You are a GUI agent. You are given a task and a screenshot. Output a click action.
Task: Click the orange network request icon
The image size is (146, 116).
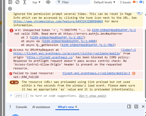pyautogui.click(x=134, y=73)
